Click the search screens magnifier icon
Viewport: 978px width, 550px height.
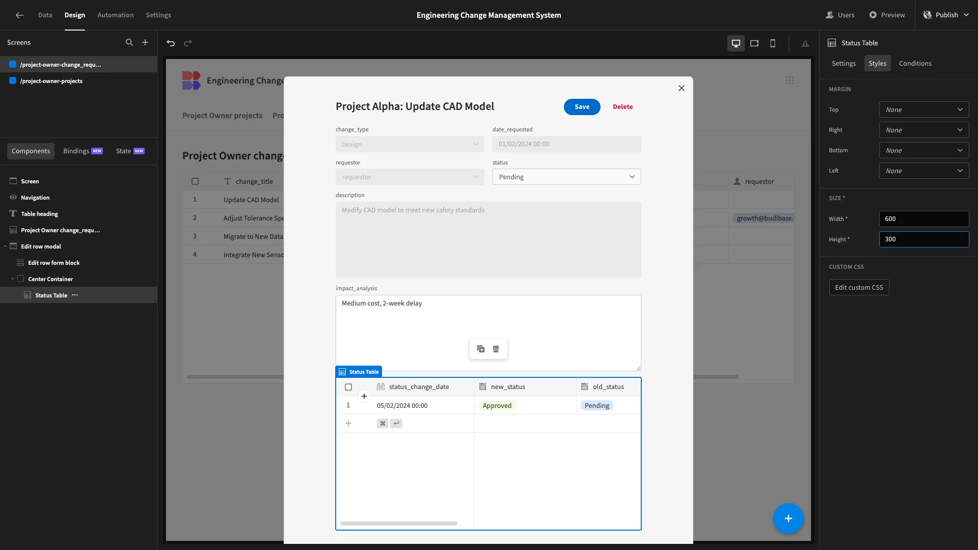(x=129, y=43)
